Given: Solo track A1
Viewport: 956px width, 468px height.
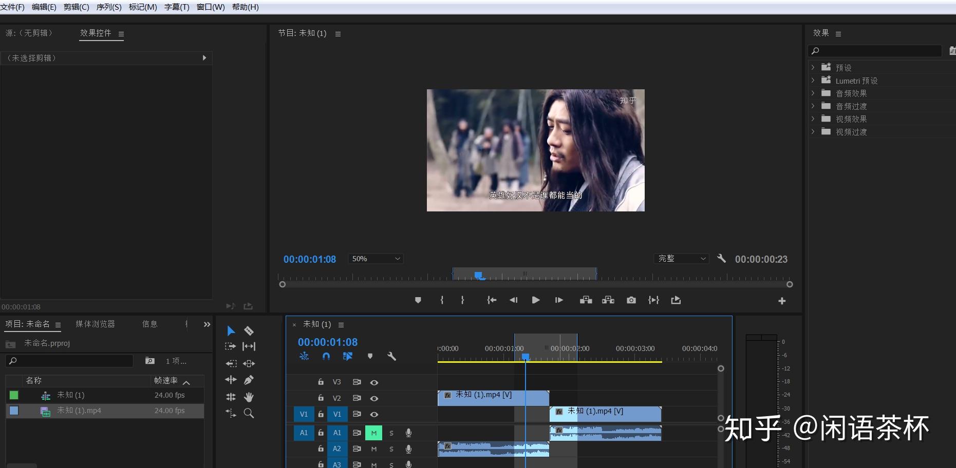Looking at the screenshot, I should pyautogui.click(x=391, y=433).
